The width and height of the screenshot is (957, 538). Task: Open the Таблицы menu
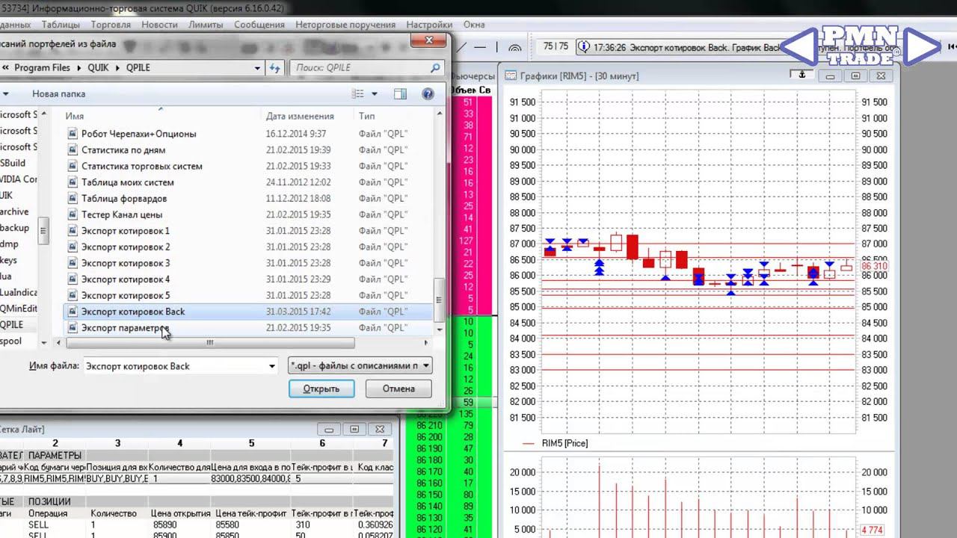click(61, 25)
